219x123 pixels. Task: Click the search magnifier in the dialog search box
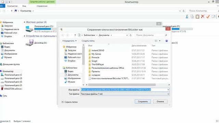[166, 35]
